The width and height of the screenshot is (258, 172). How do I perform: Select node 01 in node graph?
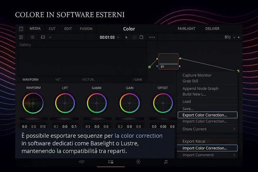pos(168,61)
